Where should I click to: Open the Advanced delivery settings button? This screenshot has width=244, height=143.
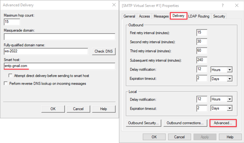223,123
